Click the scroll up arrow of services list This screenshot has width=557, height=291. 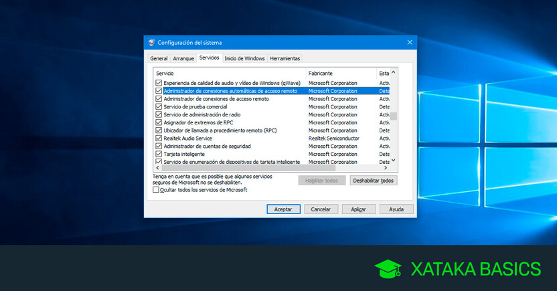click(x=394, y=72)
